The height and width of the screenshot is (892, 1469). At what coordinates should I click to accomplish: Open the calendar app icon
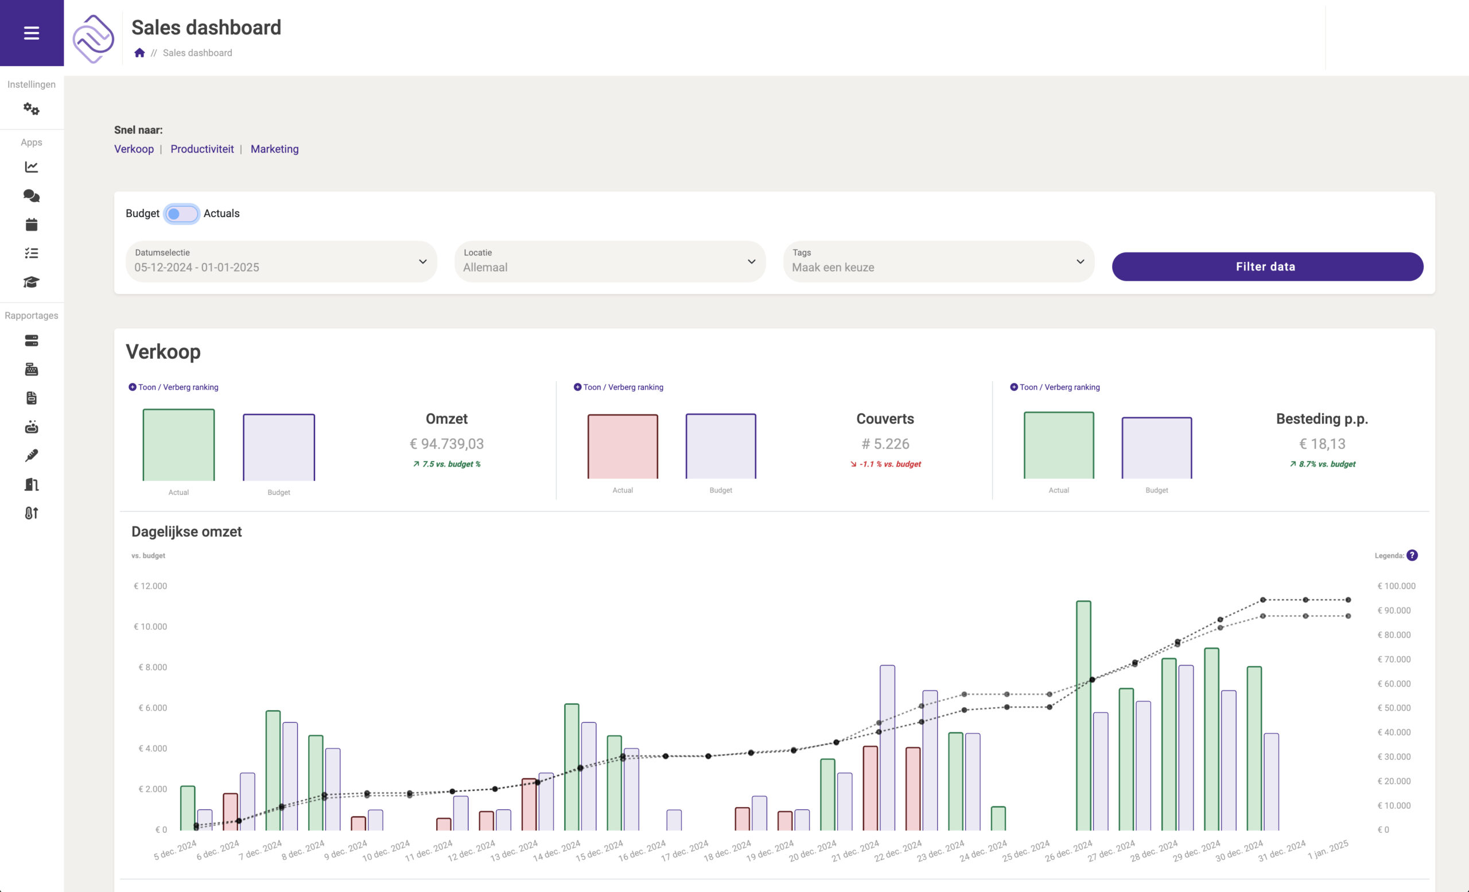pos(32,224)
